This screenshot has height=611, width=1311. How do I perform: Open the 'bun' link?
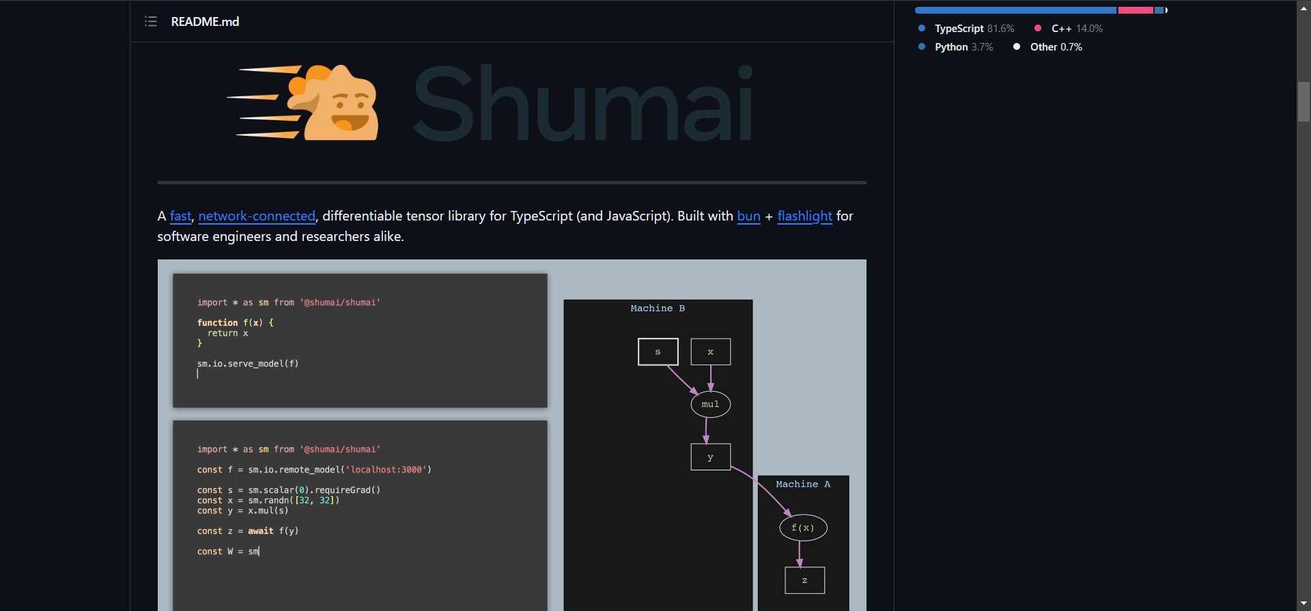[748, 216]
